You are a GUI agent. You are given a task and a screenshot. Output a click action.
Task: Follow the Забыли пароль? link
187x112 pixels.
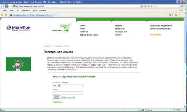(68, 97)
